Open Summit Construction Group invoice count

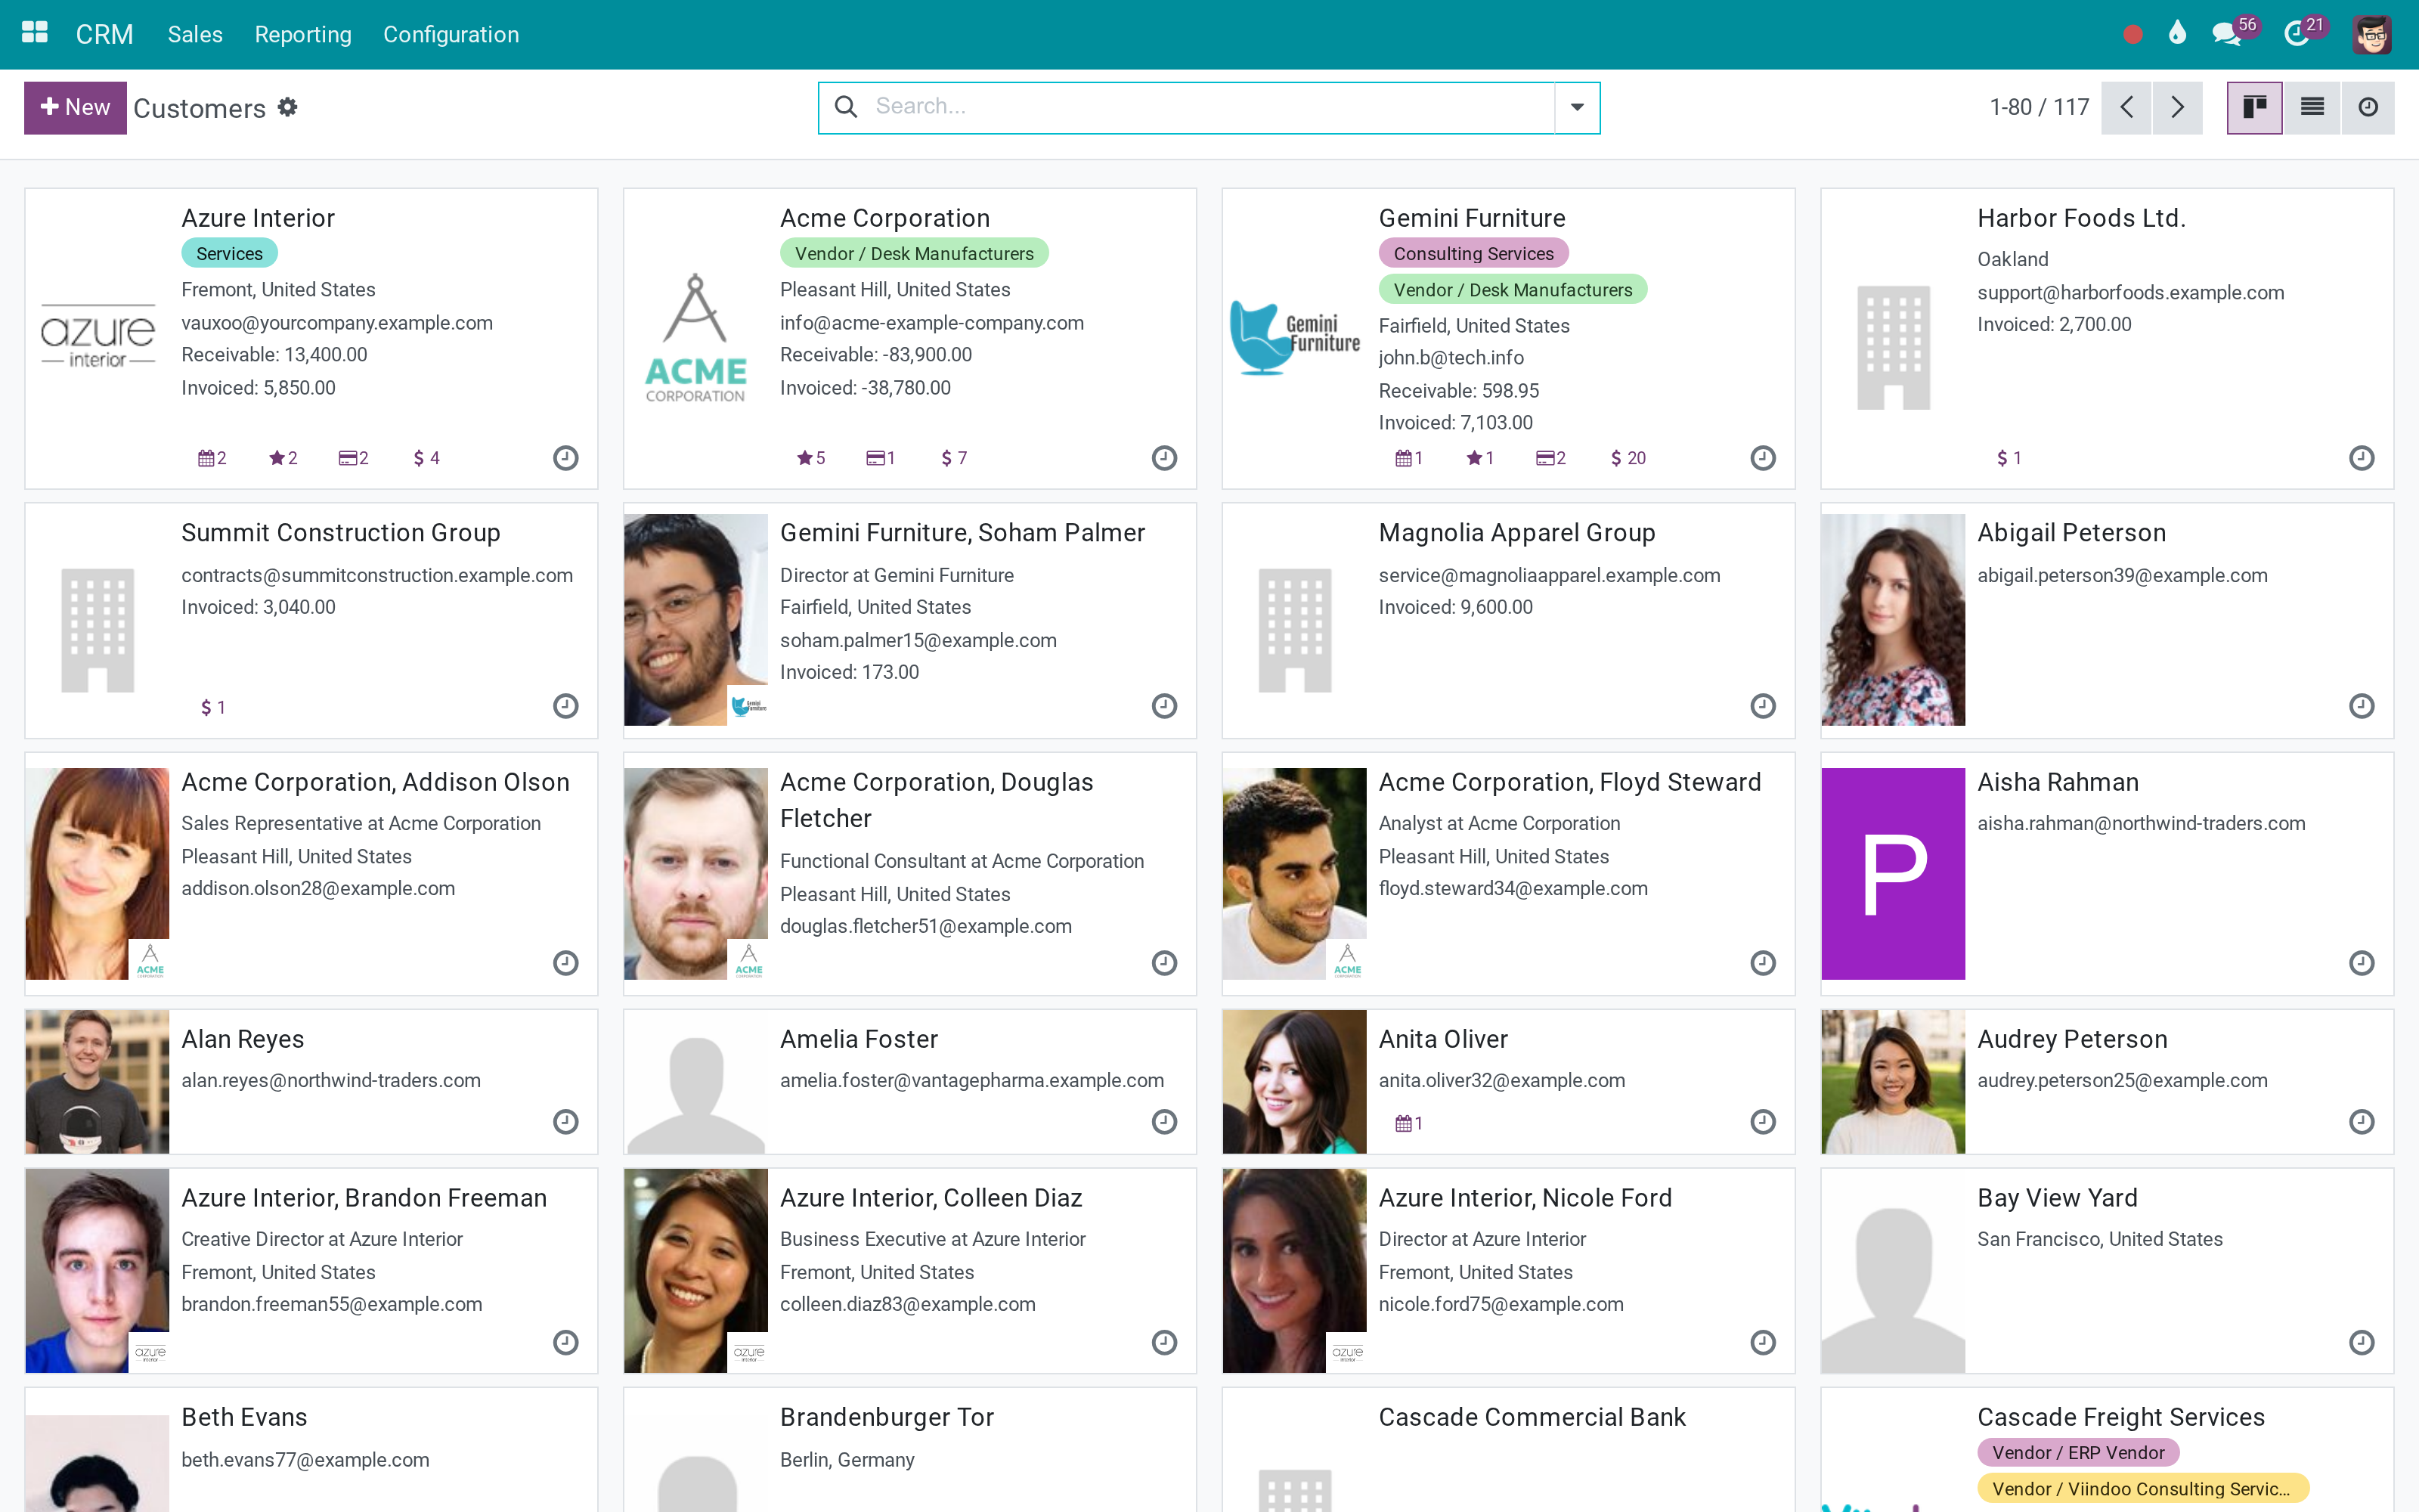click(213, 708)
